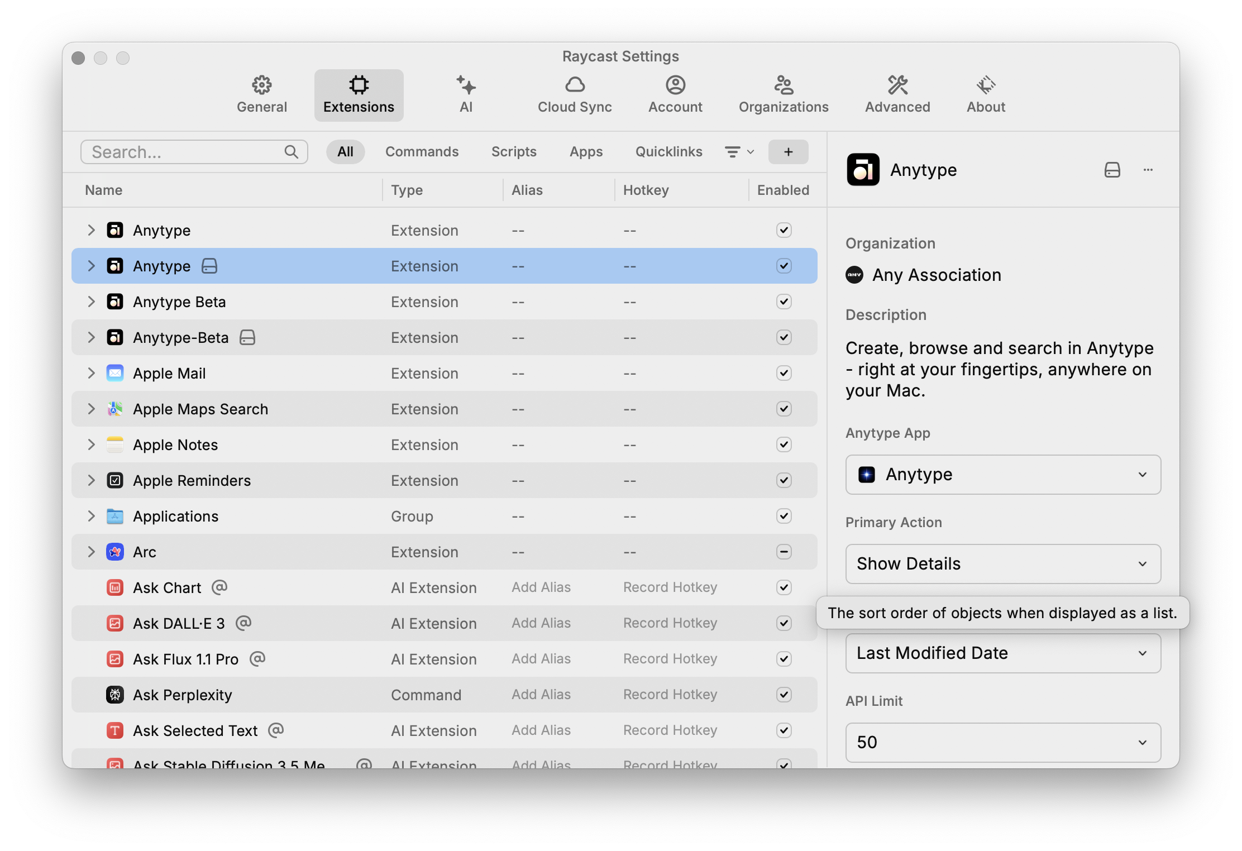Click the Apple Maps Search icon

[x=114, y=409]
